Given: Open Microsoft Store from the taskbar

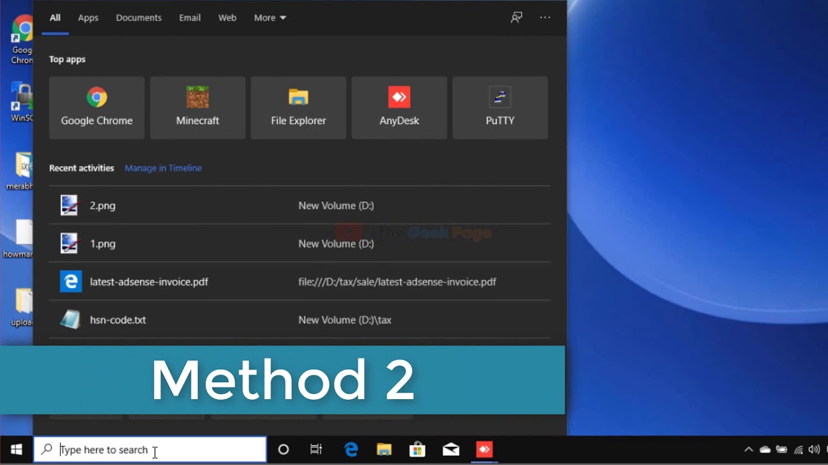Looking at the screenshot, I should tap(417, 449).
